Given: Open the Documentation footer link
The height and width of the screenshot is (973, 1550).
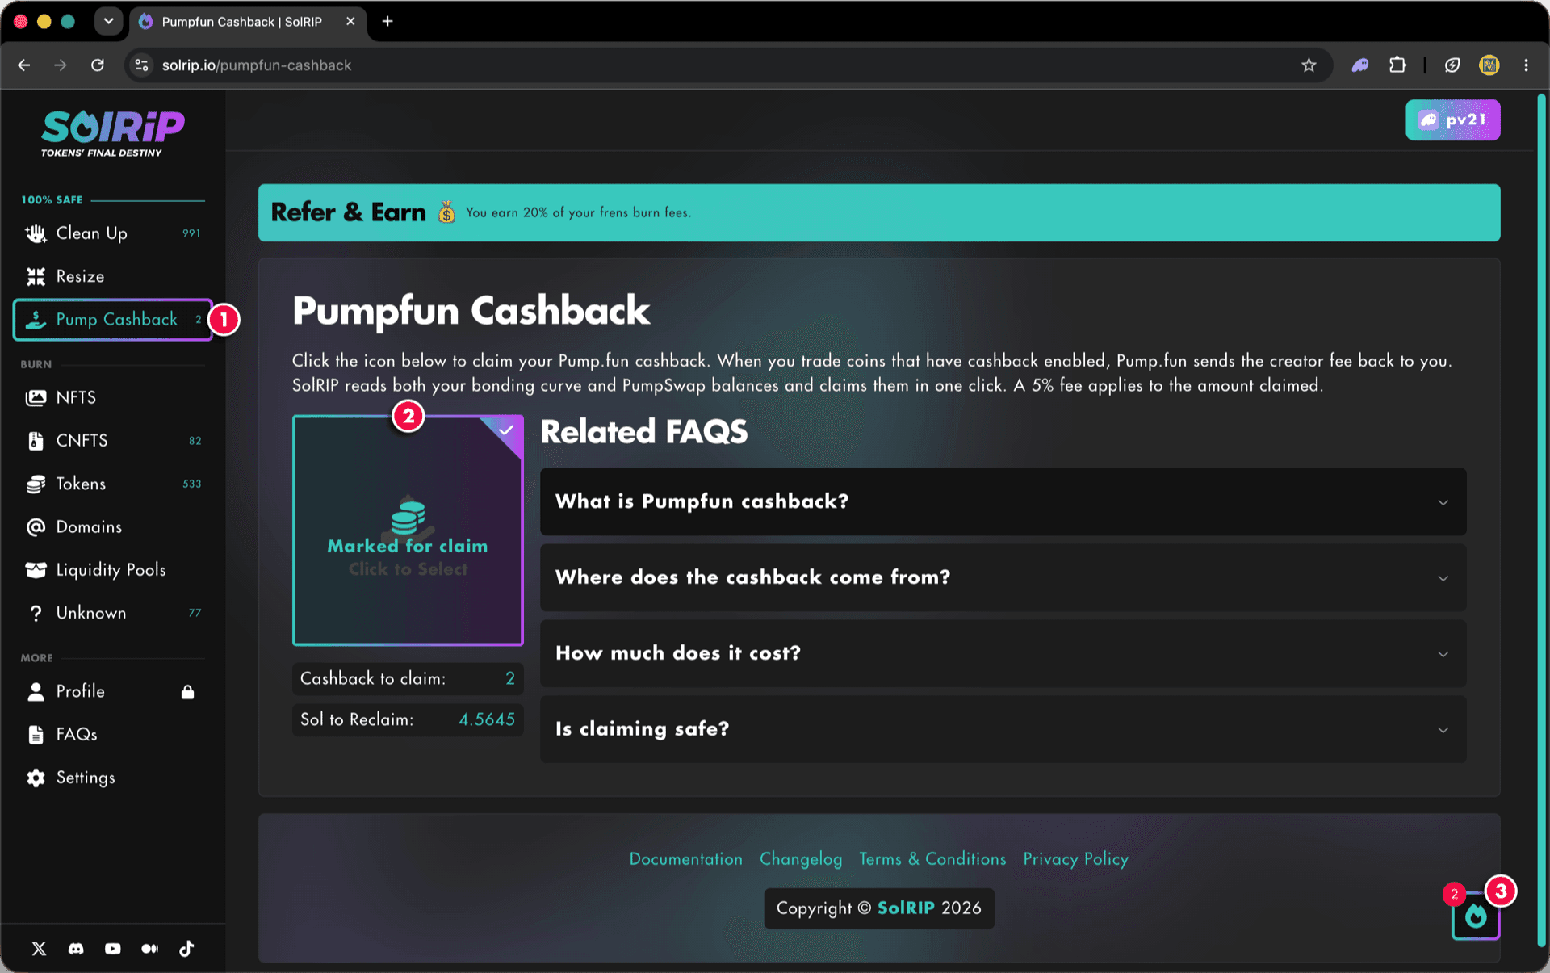Looking at the screenshot, I should coord(685,859).
